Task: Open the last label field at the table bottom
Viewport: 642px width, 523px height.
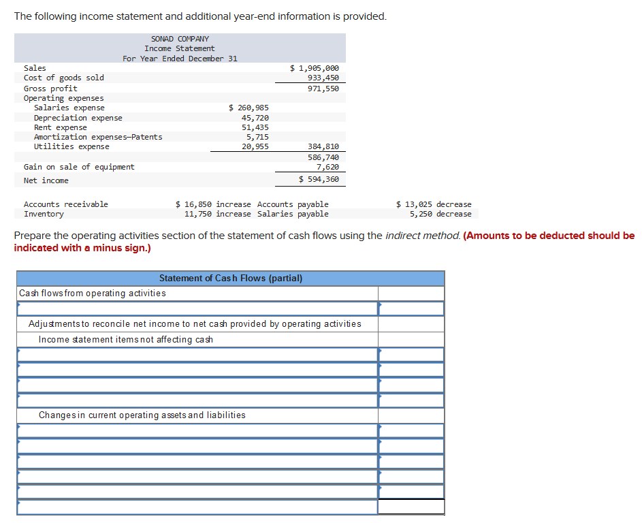Action: point(197,507)
